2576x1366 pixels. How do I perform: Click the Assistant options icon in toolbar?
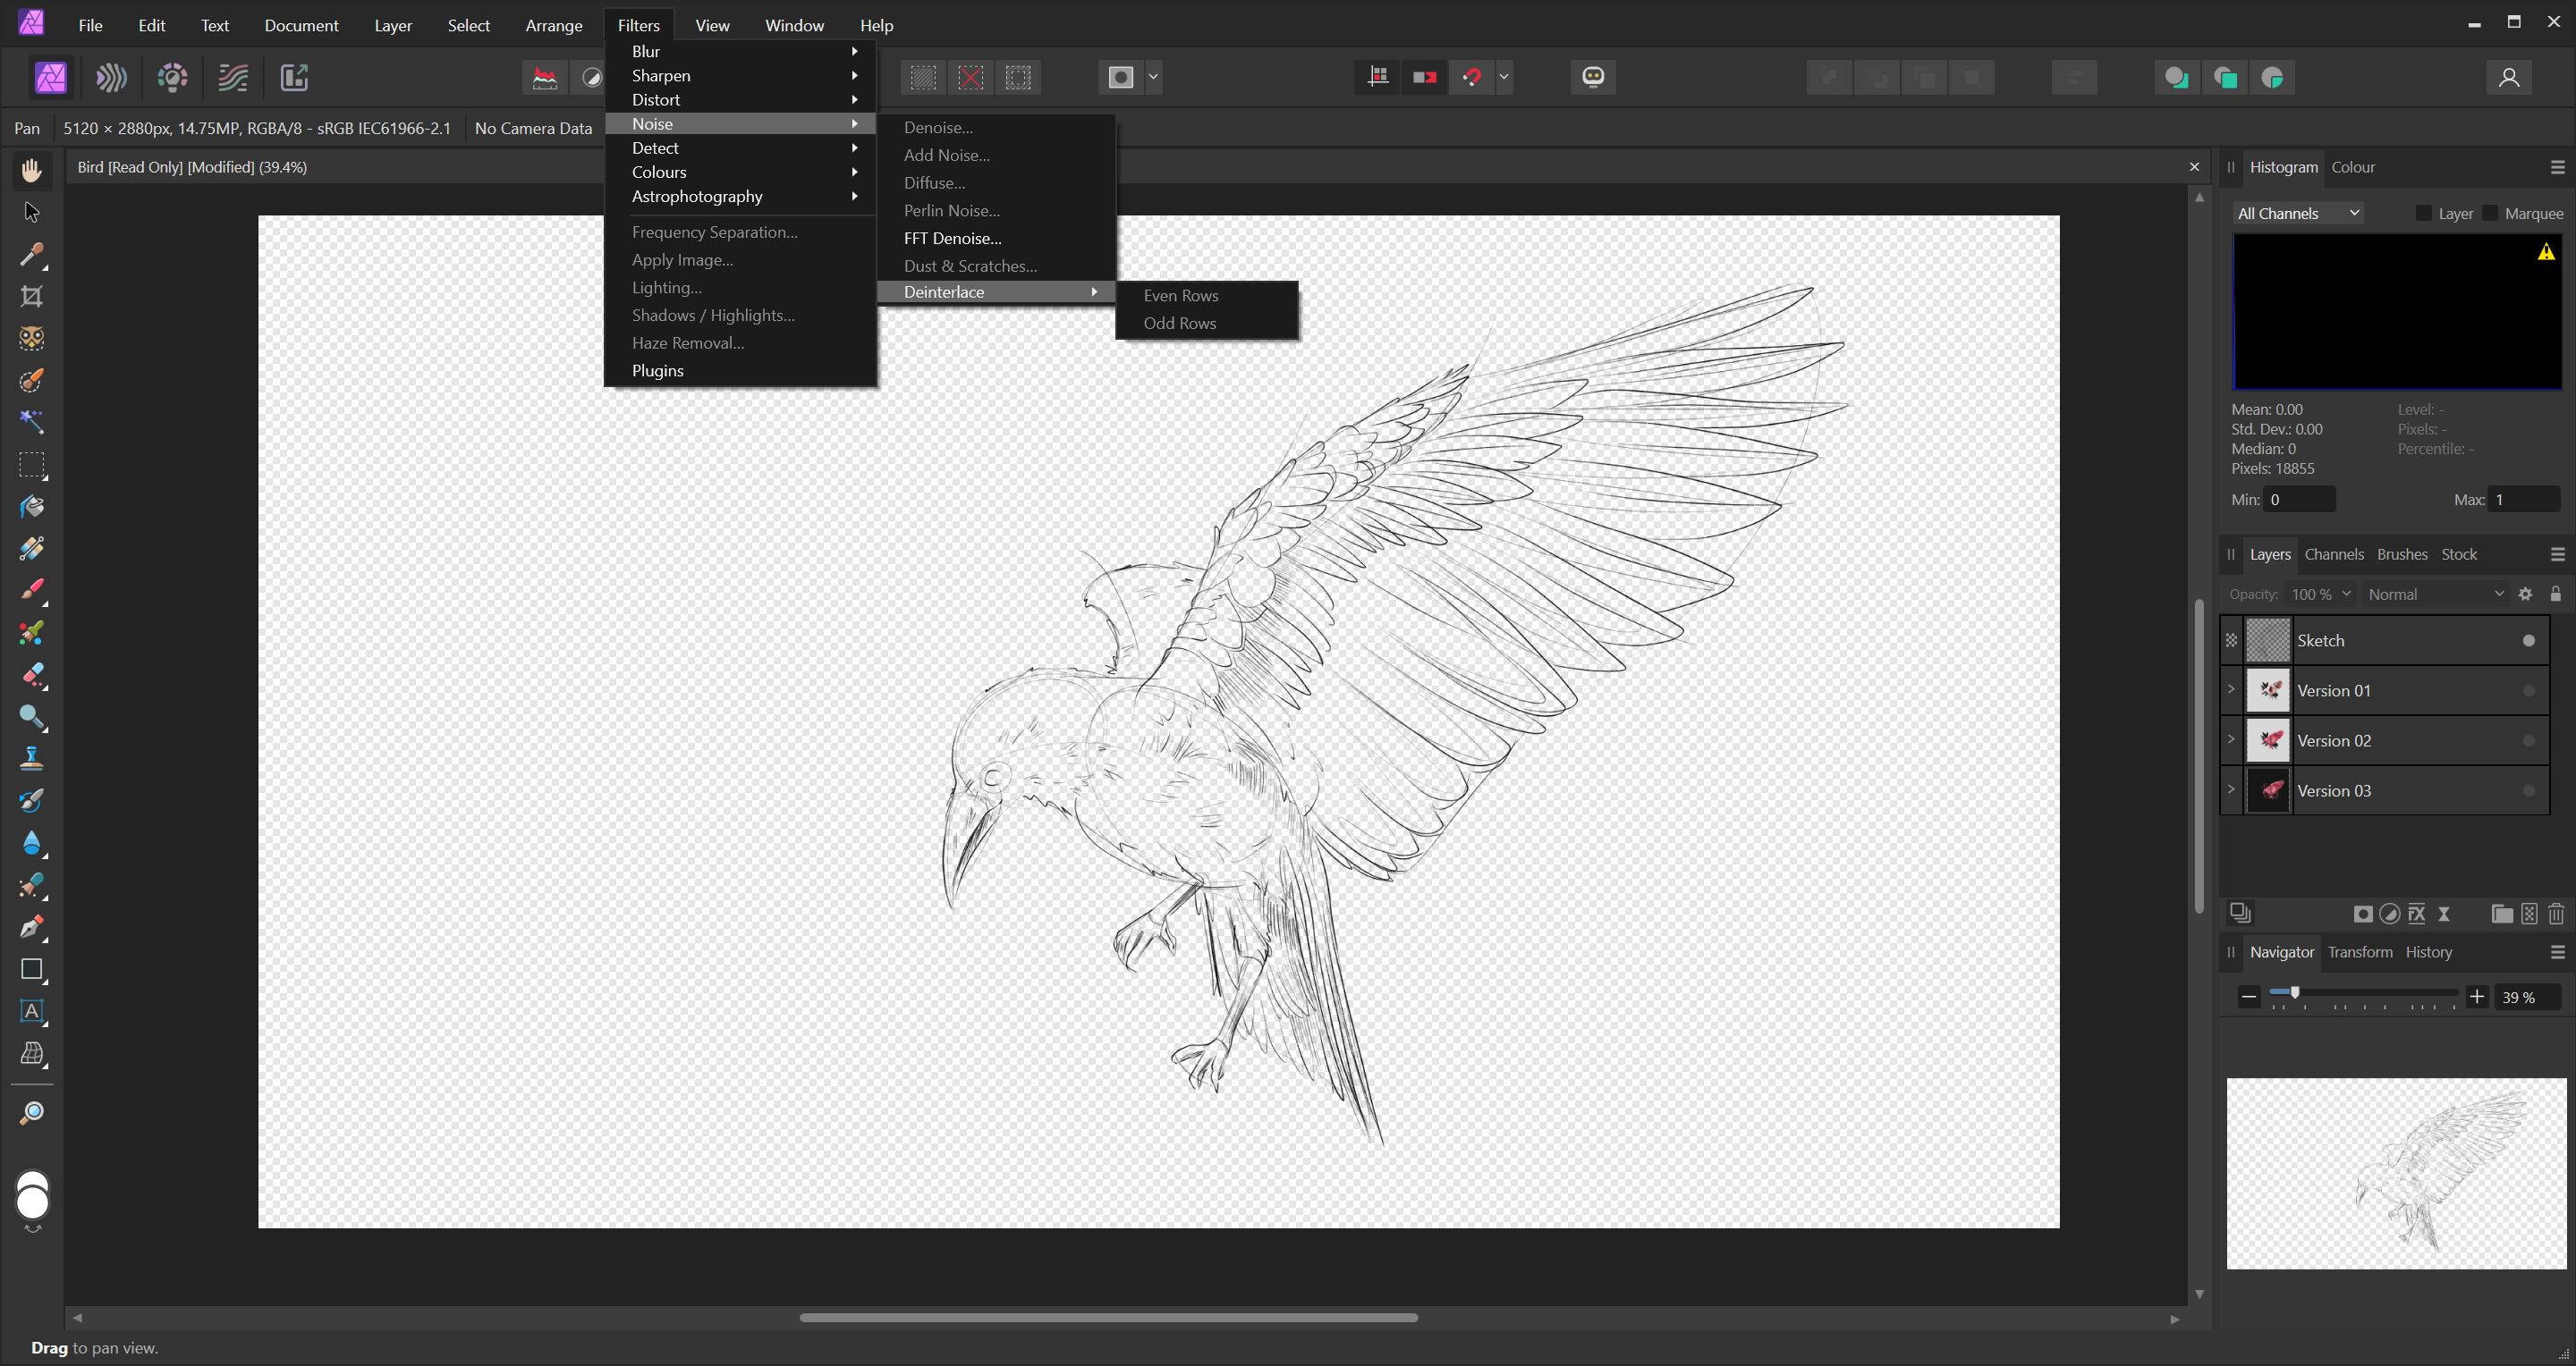tap(1593, 77)
